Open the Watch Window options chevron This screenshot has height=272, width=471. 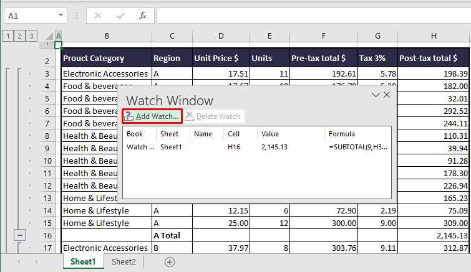coord(376,95)
